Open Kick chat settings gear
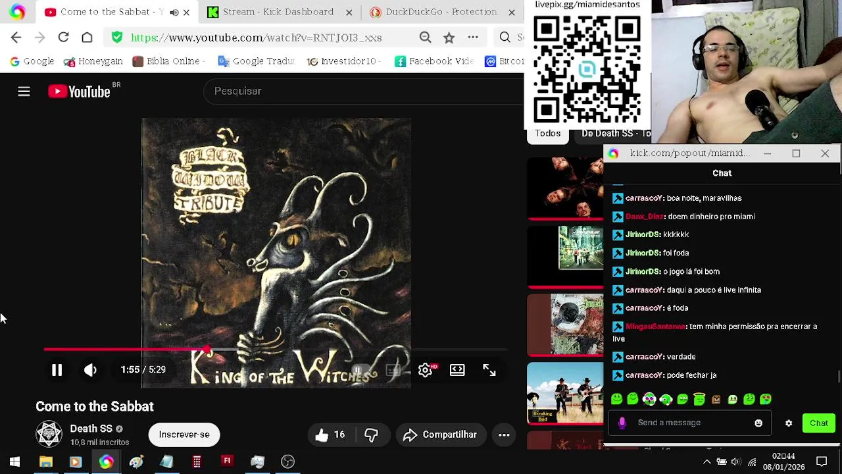Screen dimensions: 842x474 click(x=788, y=423)
